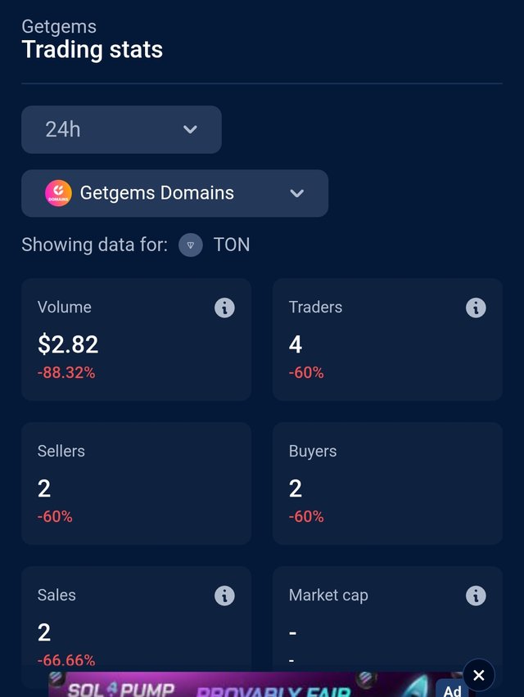
Task: Open the Volume info icon
Action: click(x=224, y=308)
